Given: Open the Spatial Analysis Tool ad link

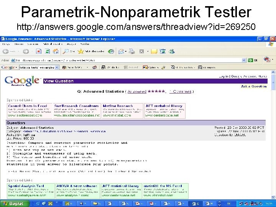Looking at the screenshot, I should tap(26, 186).
